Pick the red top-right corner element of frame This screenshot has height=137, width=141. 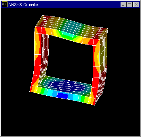[96, 42]
